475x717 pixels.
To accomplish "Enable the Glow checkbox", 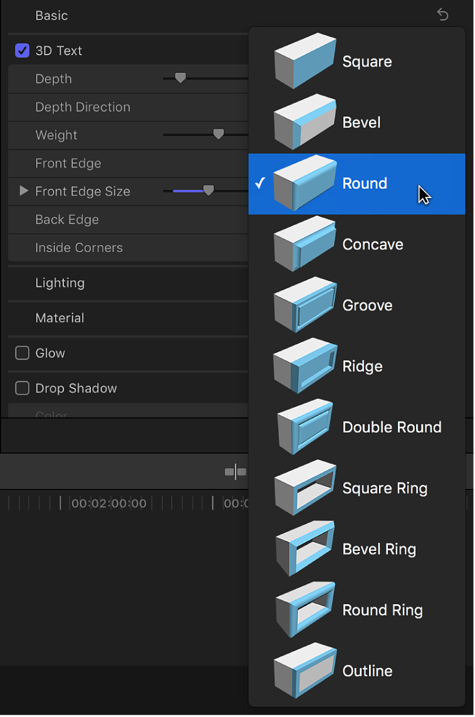I will (22, 353).
